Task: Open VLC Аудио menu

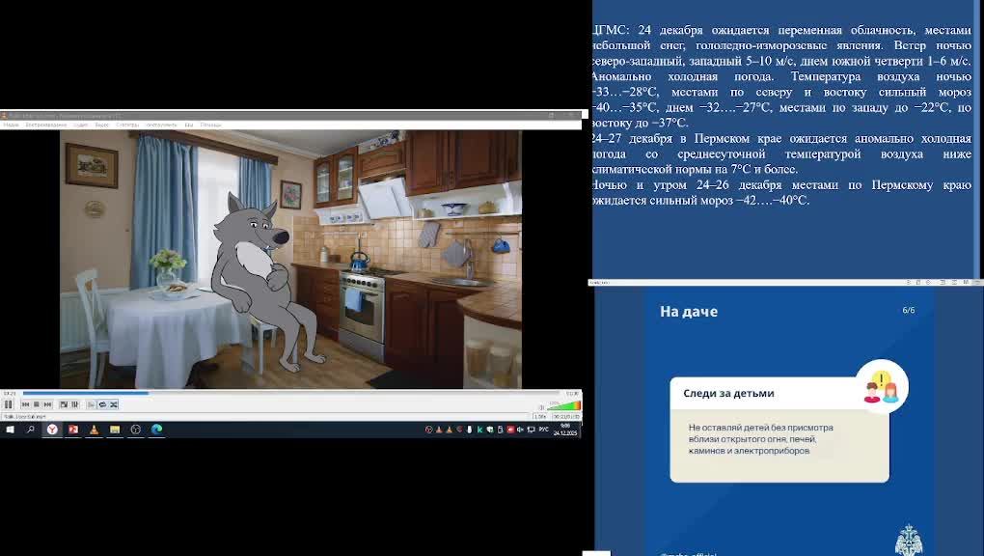Action: (x=81, y=125)
